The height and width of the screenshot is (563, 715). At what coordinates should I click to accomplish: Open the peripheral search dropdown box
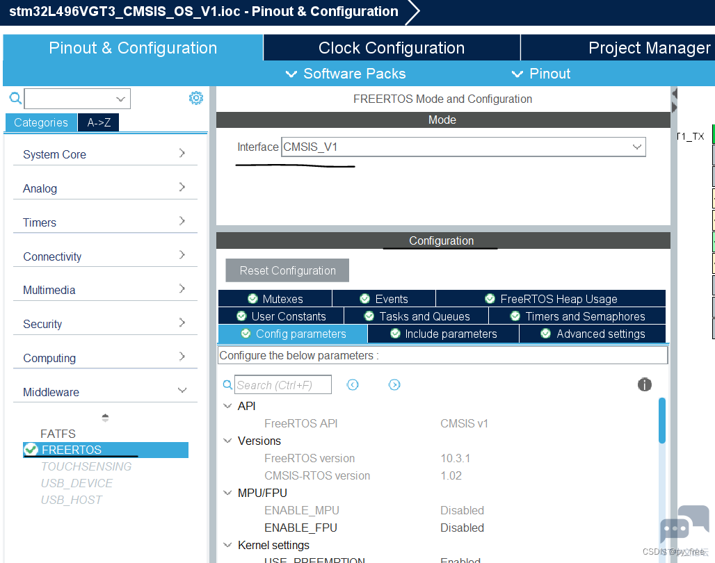[77, 99]
